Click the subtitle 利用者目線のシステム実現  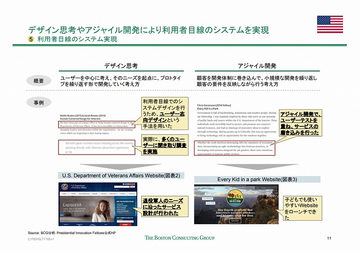[77, 39]
